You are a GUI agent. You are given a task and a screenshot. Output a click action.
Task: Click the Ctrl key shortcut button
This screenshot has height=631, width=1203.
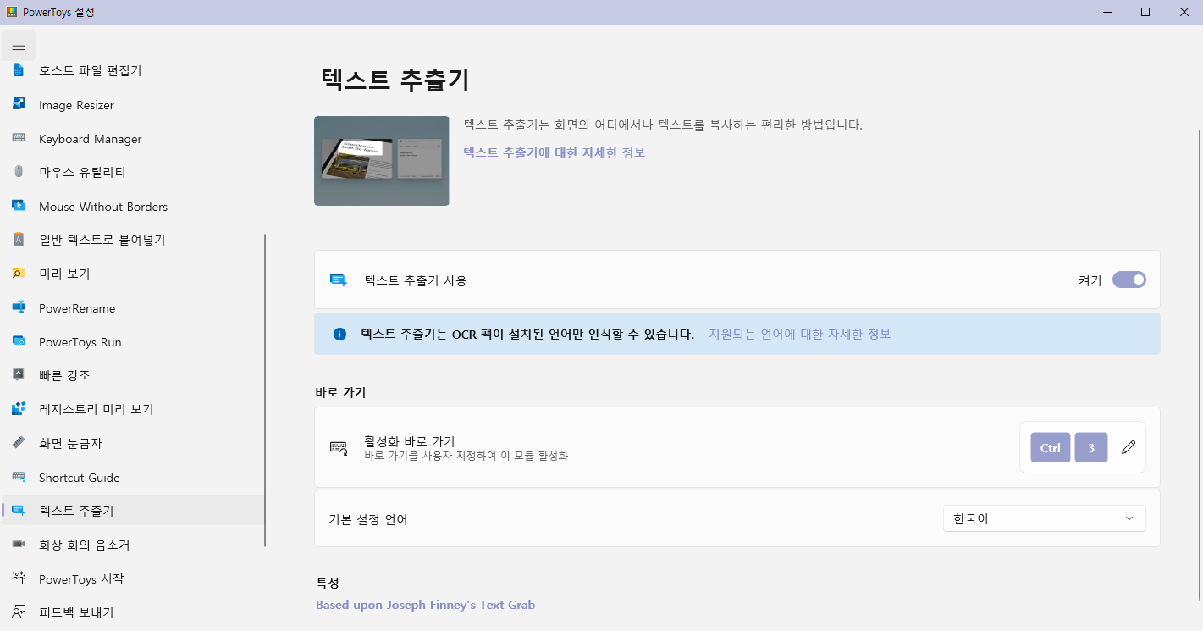pos(1051,448)
